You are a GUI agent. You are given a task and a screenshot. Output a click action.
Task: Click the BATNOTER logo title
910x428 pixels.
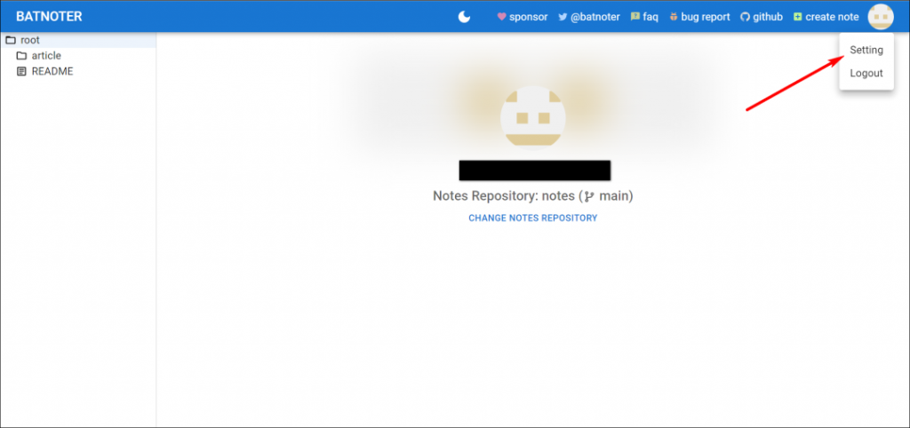[x=49, y=17]
